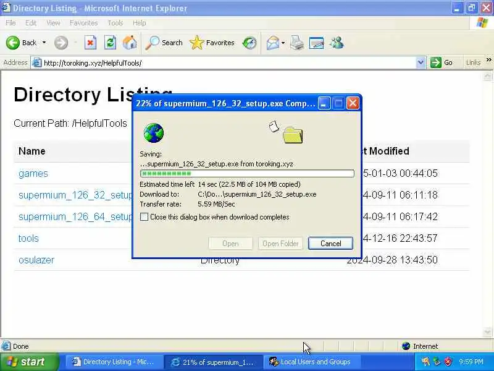Open the Edit menu

coord(30,23)
